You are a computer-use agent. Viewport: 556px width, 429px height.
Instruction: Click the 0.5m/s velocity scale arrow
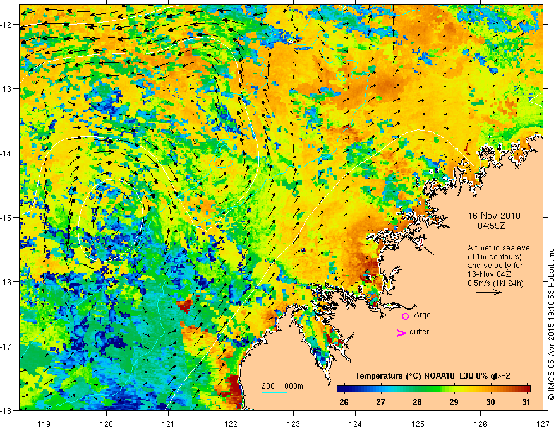pos(488,292)
